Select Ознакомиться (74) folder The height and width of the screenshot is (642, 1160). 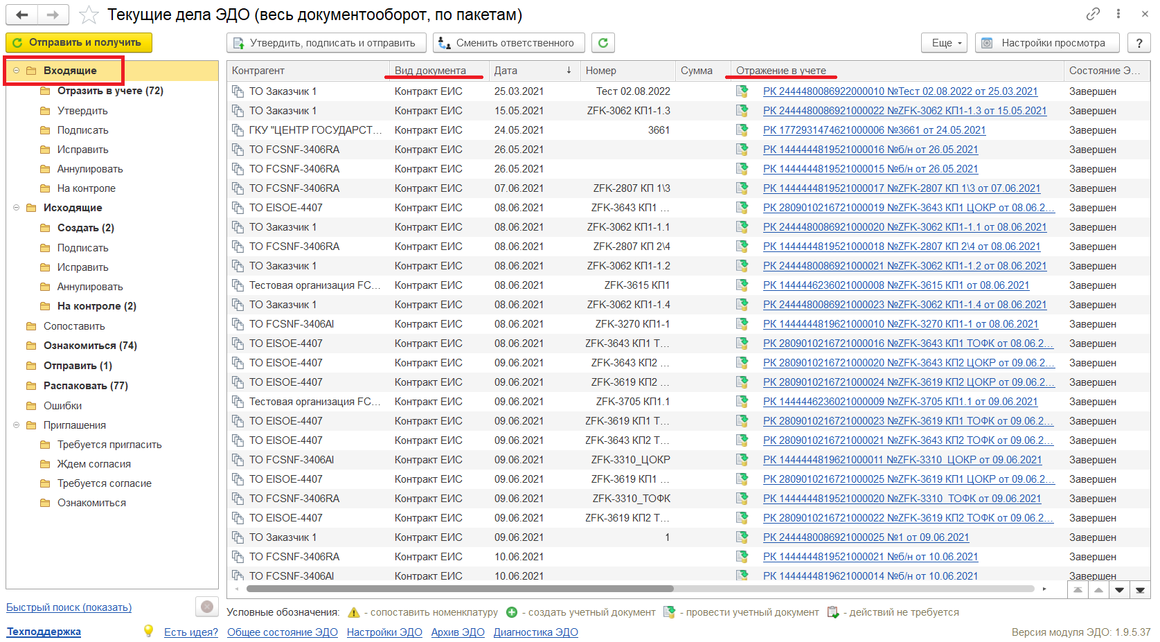tap(90, 346)
